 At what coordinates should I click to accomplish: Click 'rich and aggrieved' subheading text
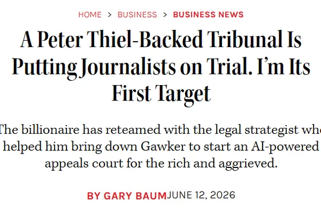tap(223, 164)
